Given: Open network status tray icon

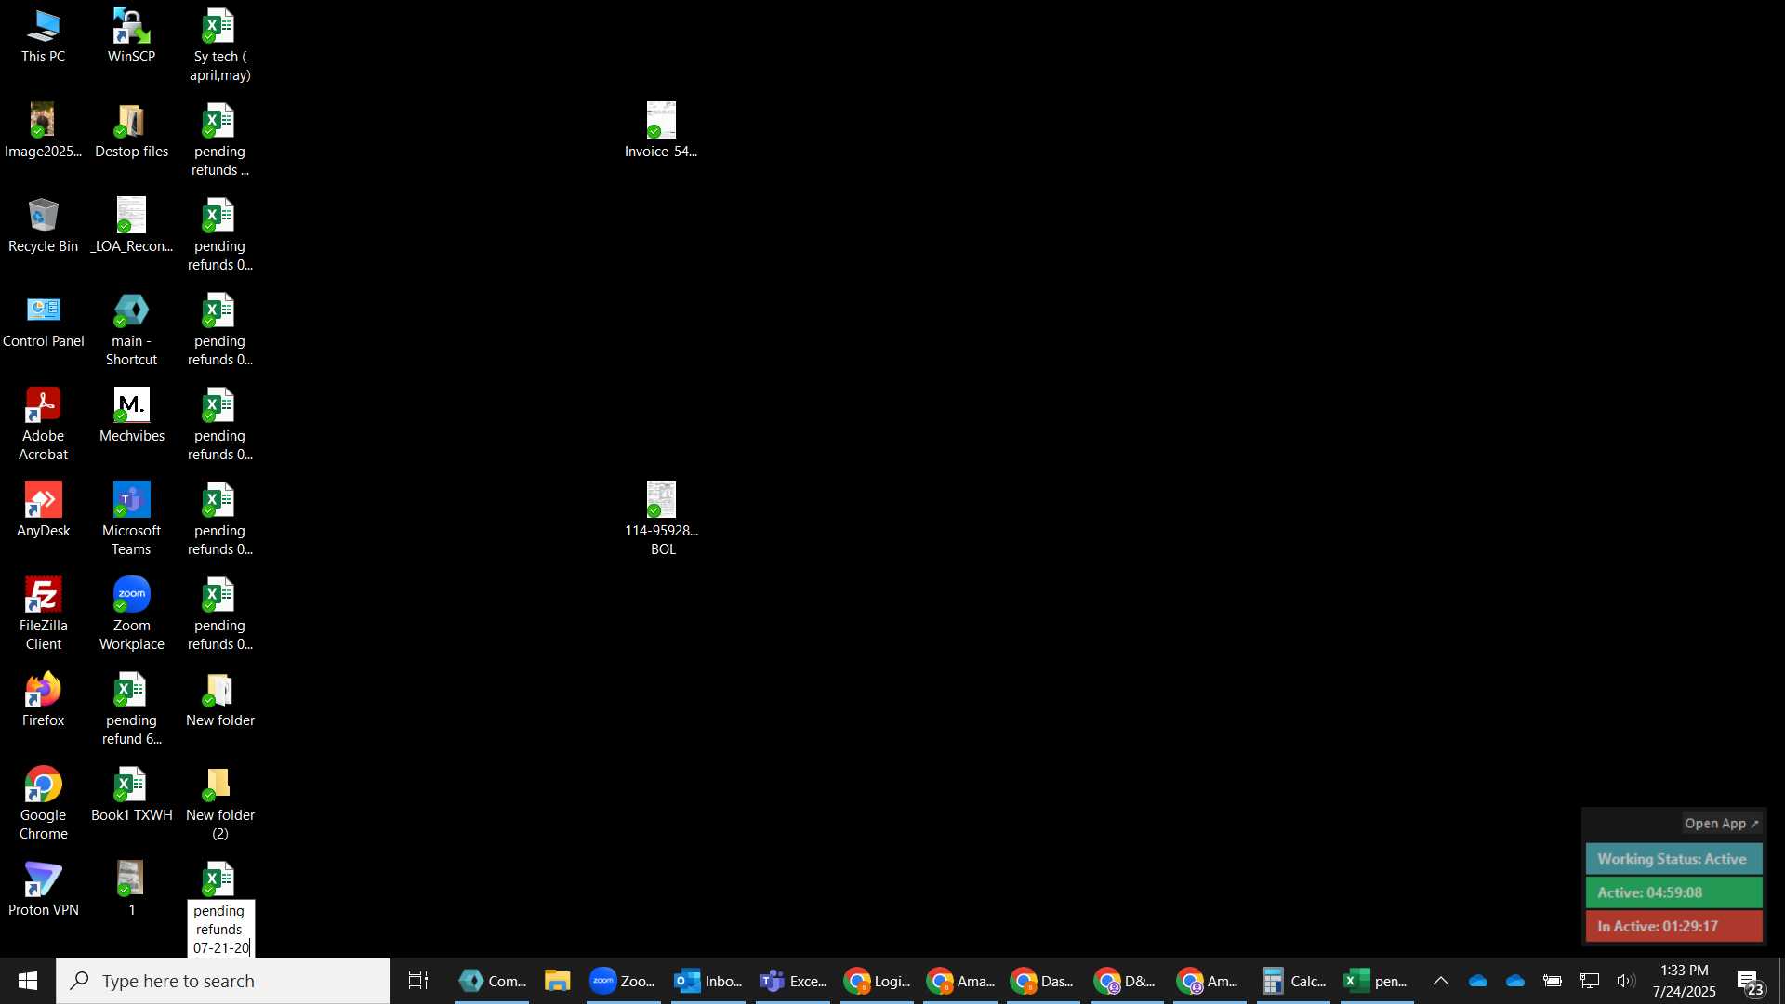Looking at the screenshot, I should coord(1590,981).
